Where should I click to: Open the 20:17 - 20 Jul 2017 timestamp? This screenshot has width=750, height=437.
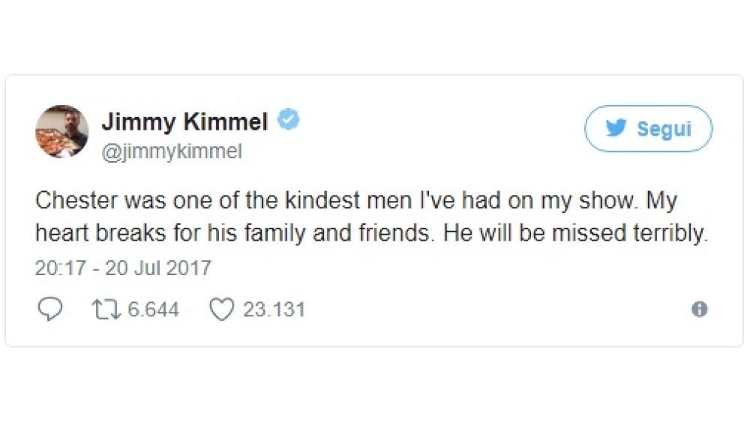(123, 268)
